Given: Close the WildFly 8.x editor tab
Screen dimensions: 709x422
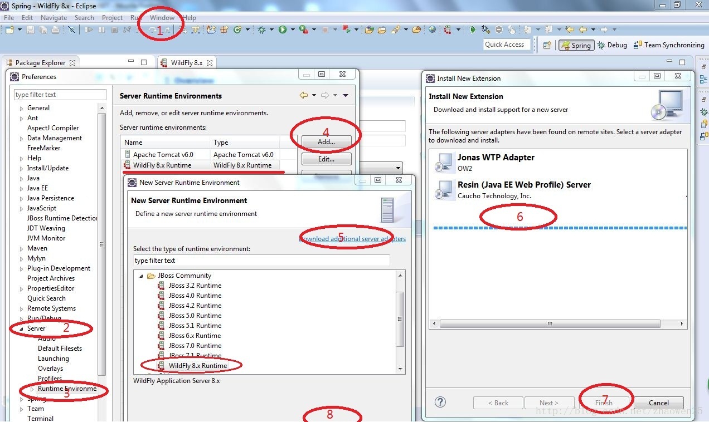Looking at the screenshot, I should tap(210, 63).
